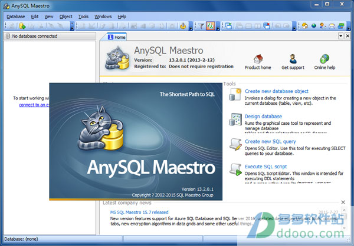
Task: Click the yellow stamp icon in the toolbar
Action: [x=183, y=26]
